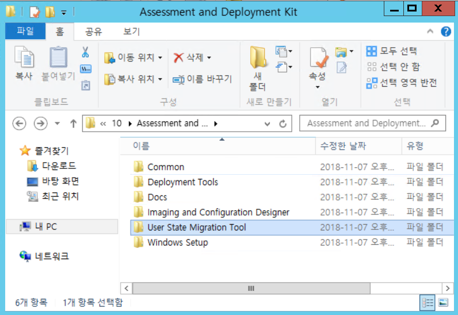The image size is (458, 315).
Task: Click Invert selection (선택 영역 반전)
Action: [x=402, y=83]
